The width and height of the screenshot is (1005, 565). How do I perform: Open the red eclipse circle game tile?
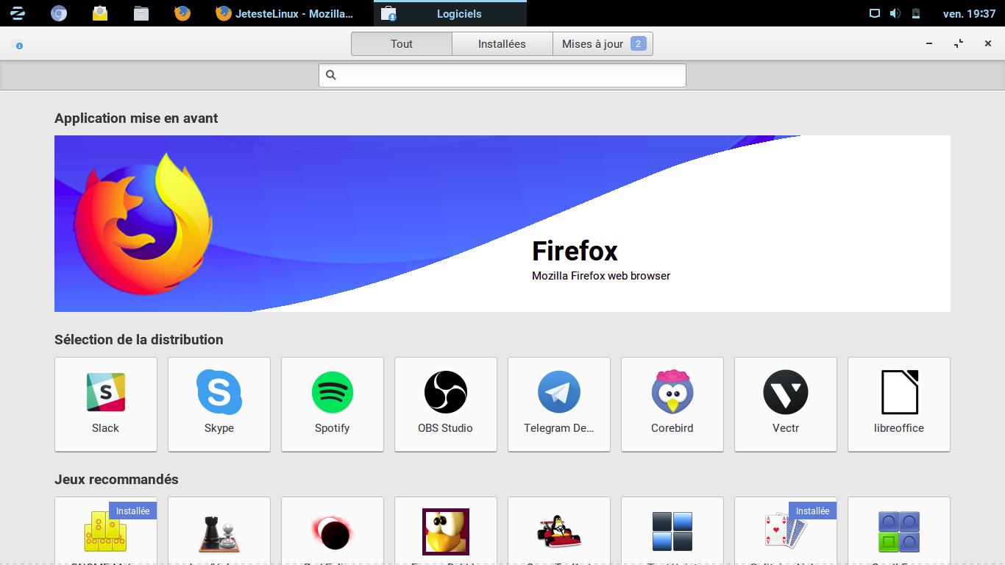click(333, 531)
